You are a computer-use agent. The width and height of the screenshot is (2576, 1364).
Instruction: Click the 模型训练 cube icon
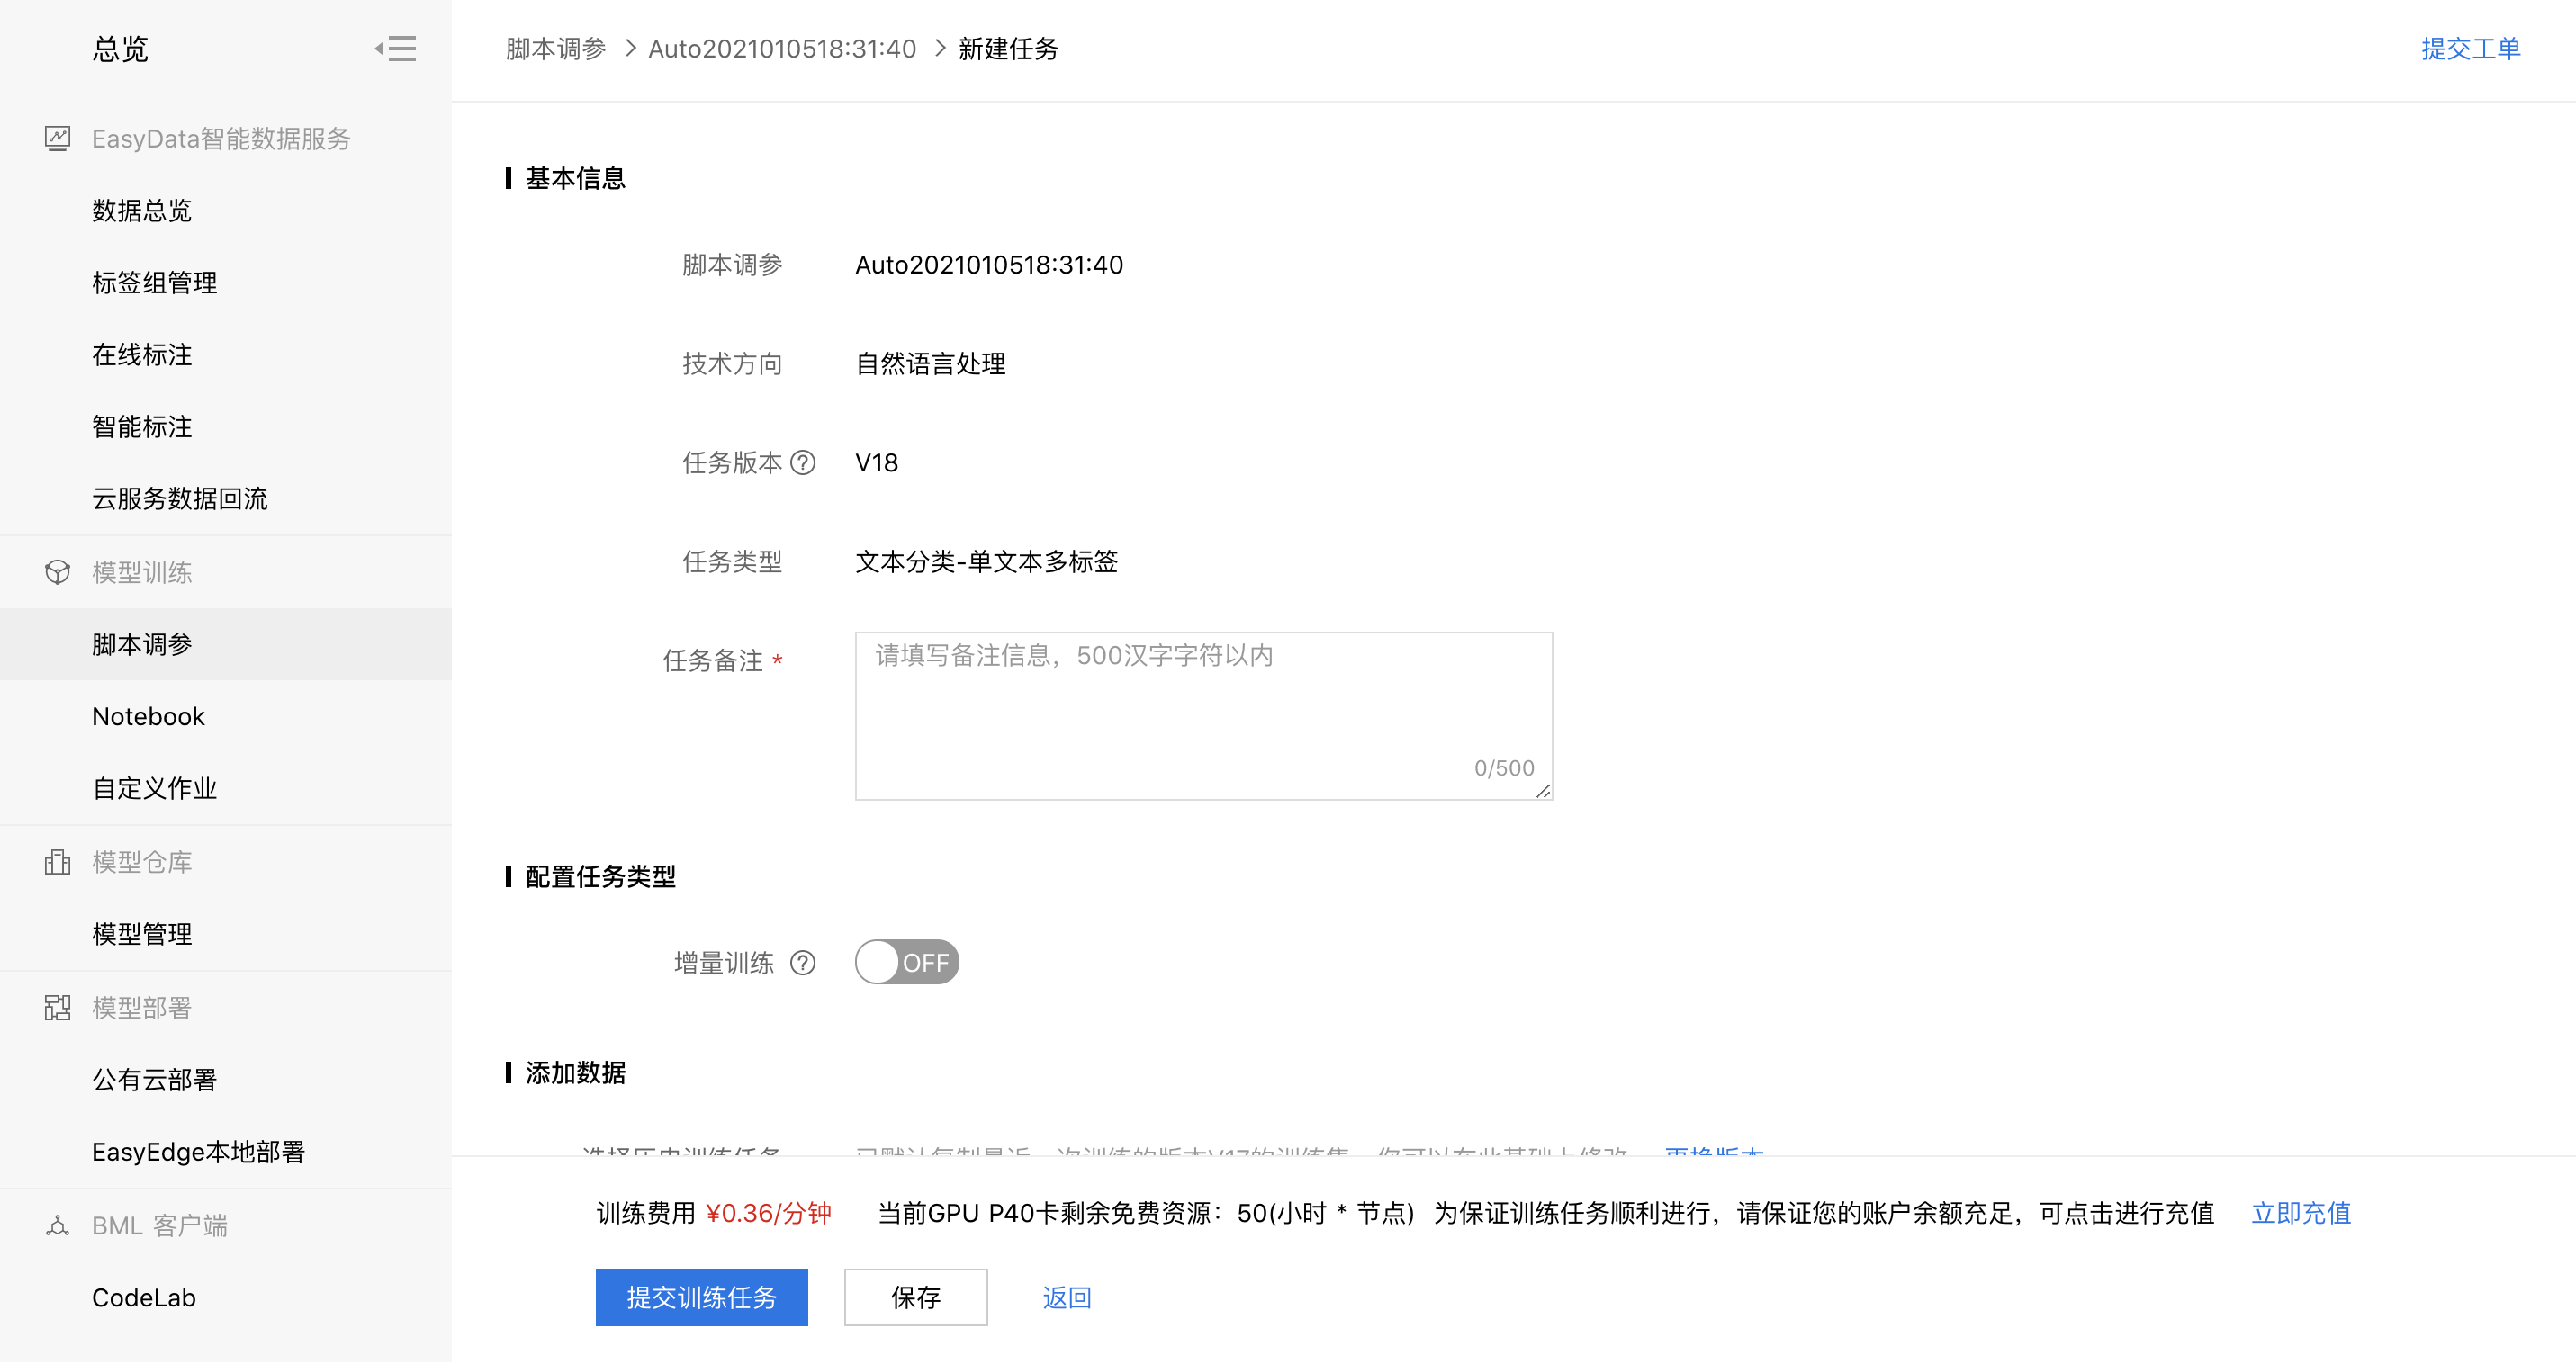(58, 572)
